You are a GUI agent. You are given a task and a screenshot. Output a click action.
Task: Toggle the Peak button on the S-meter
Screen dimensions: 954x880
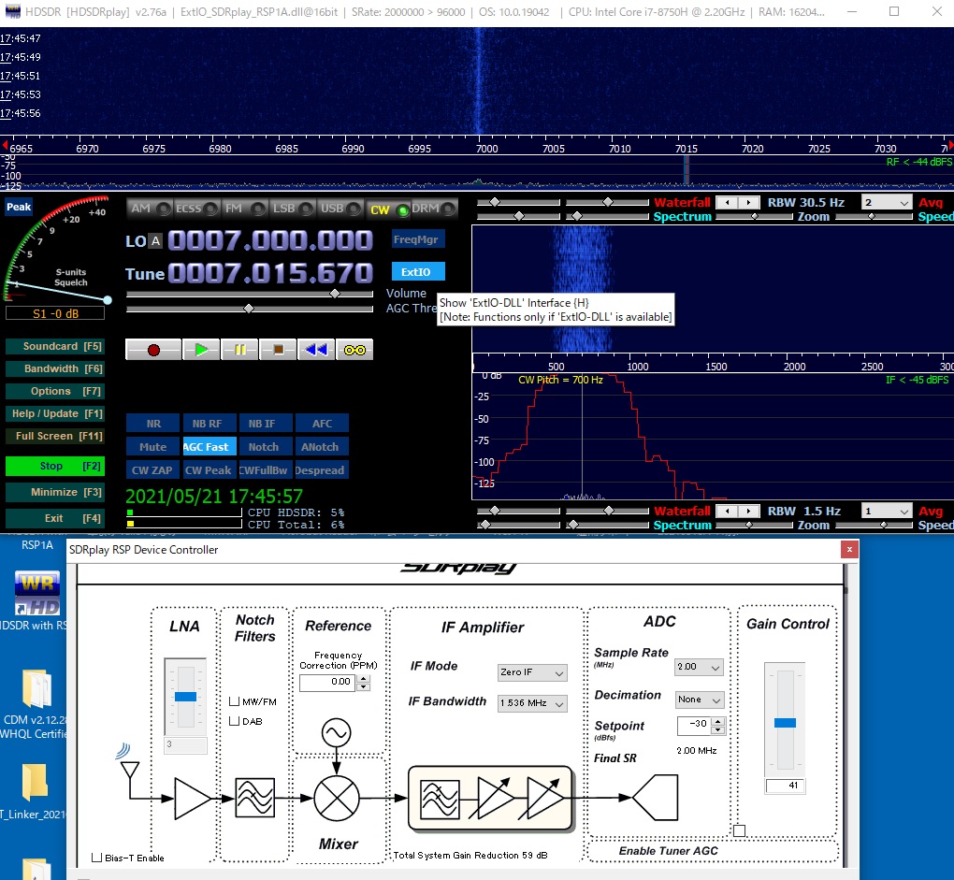(x=19, y=207)
